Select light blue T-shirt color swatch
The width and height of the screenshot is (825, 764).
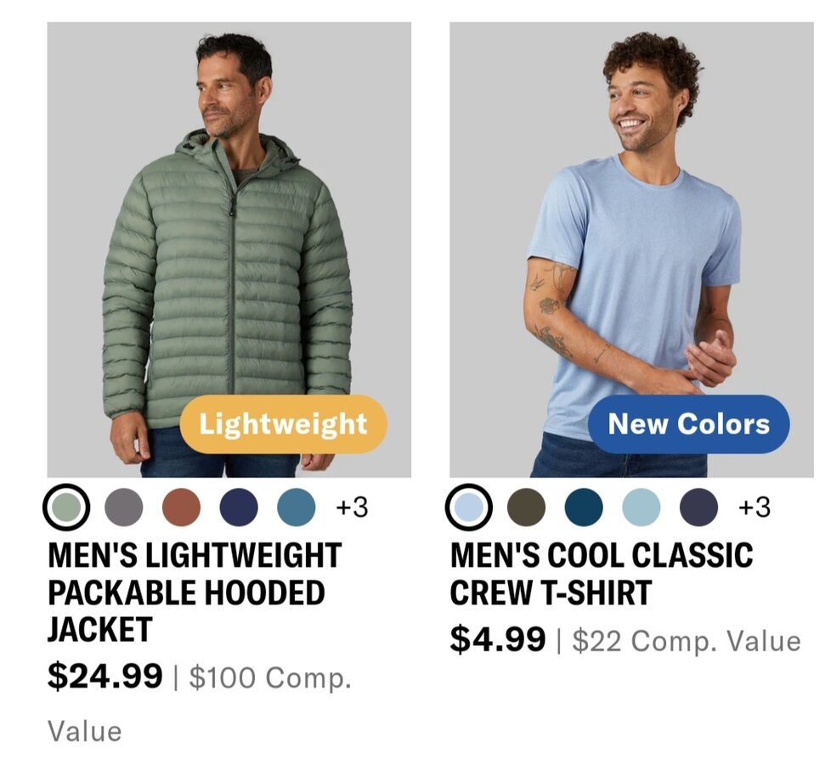pos(468,507)
